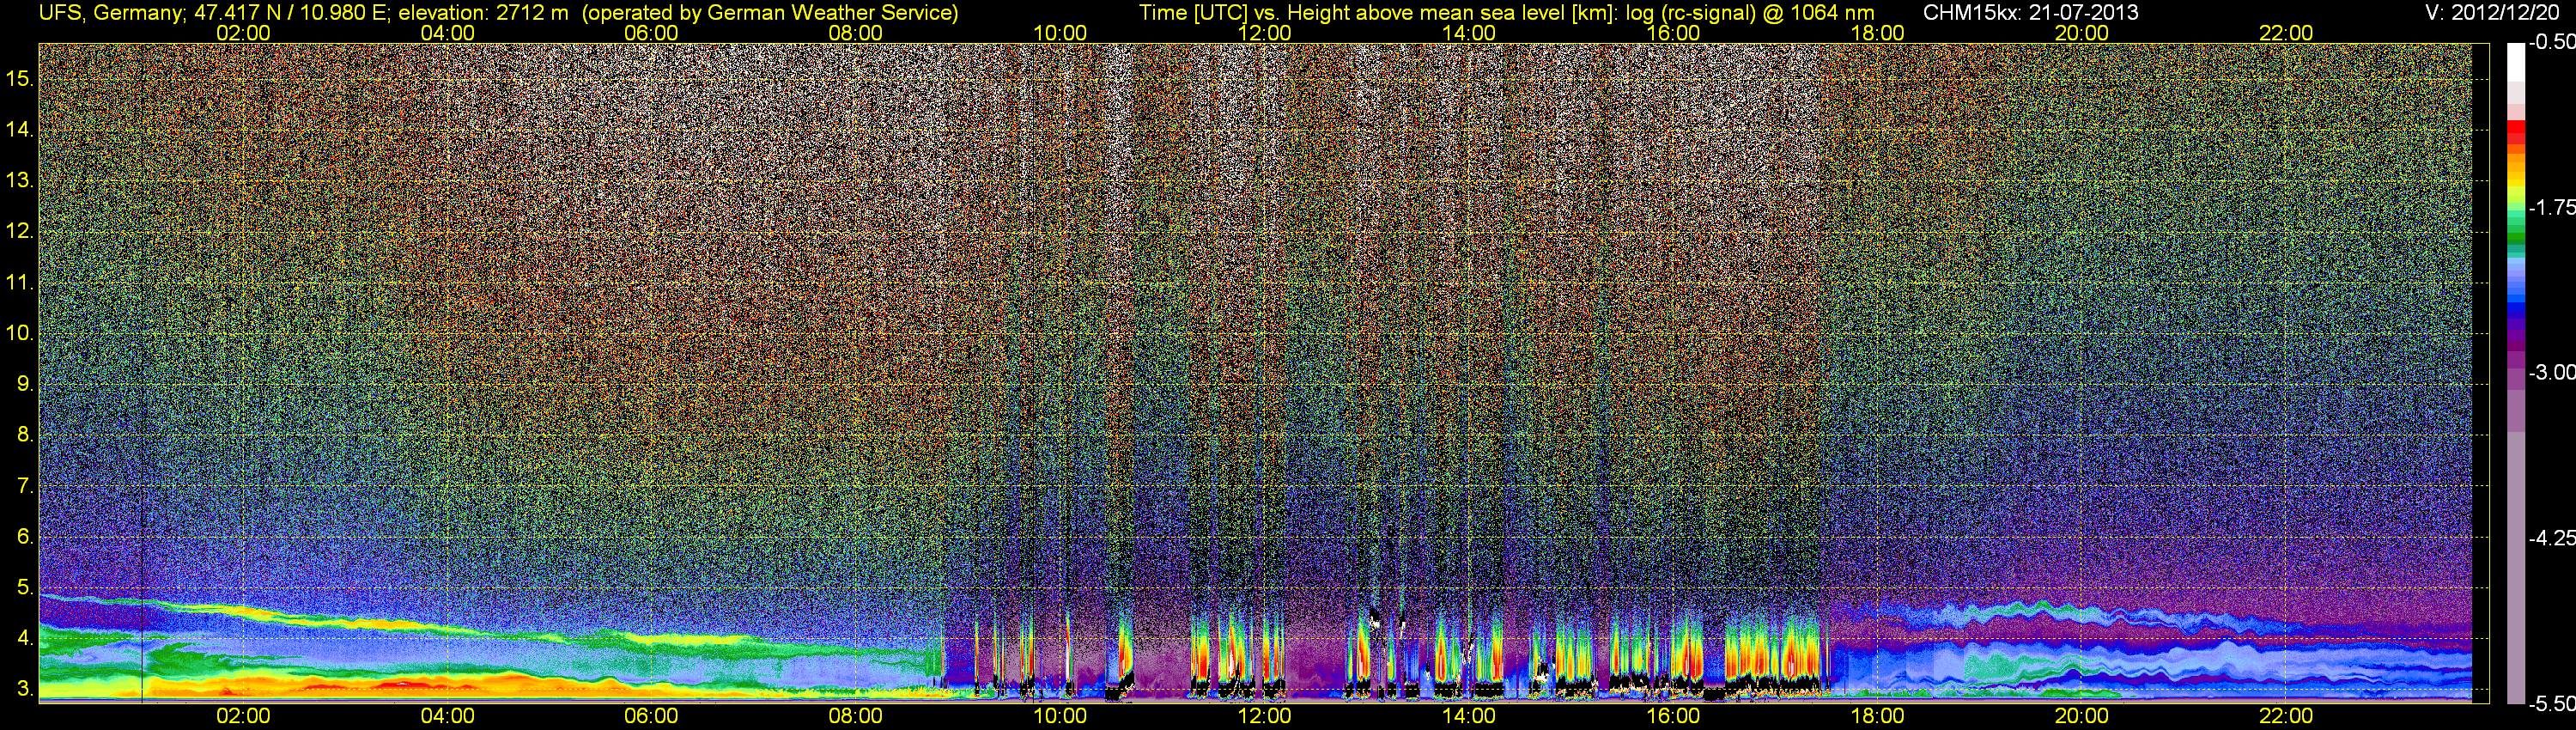Click the 12:00 label on top time axis
This screenshot has height=730, width=2576.
[x=1265, y=33]
